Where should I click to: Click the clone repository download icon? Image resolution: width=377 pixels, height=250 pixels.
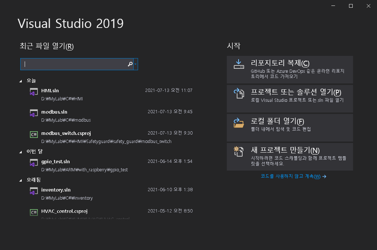coord(239,64)
